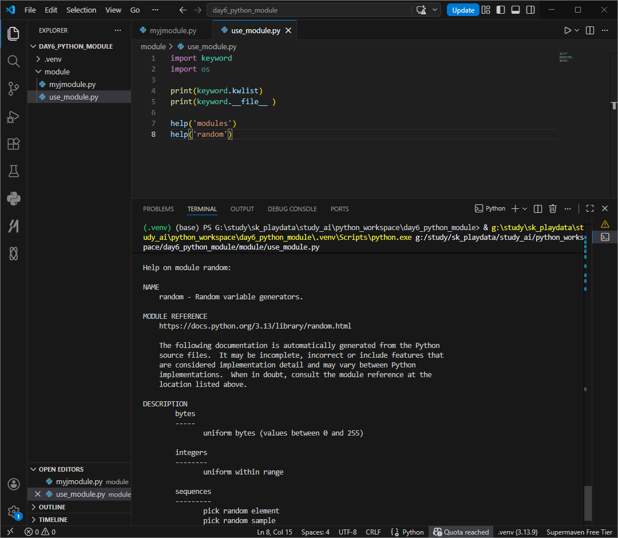The width and height of the screenshot is (618, 538).
Task: Open editor More Actions ellipsis
Action: click(x=605, y=30)
